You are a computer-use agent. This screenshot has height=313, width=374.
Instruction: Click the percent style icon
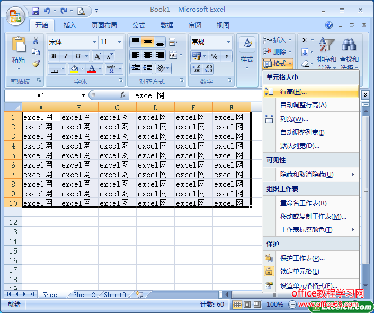coord(214,56)
